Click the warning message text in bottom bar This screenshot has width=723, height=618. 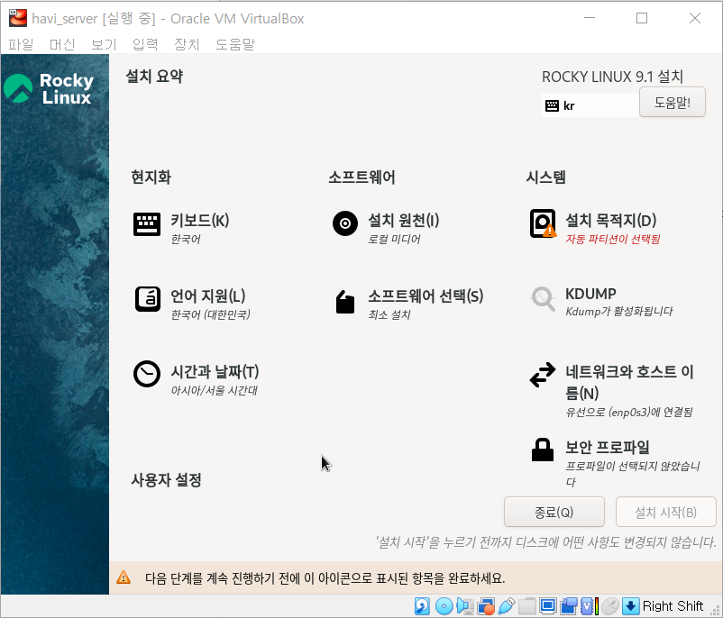pyautogui.click(x=325, y=577)
